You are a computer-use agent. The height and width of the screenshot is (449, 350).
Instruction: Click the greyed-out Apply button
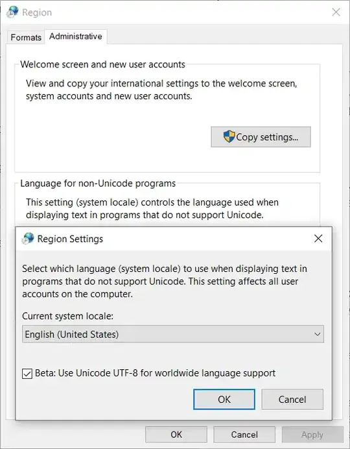pos(312,434)
